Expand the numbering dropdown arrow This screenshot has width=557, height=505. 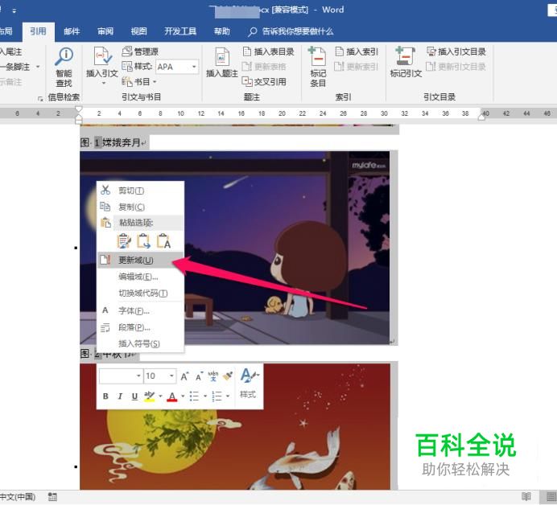tap(227, 396)
